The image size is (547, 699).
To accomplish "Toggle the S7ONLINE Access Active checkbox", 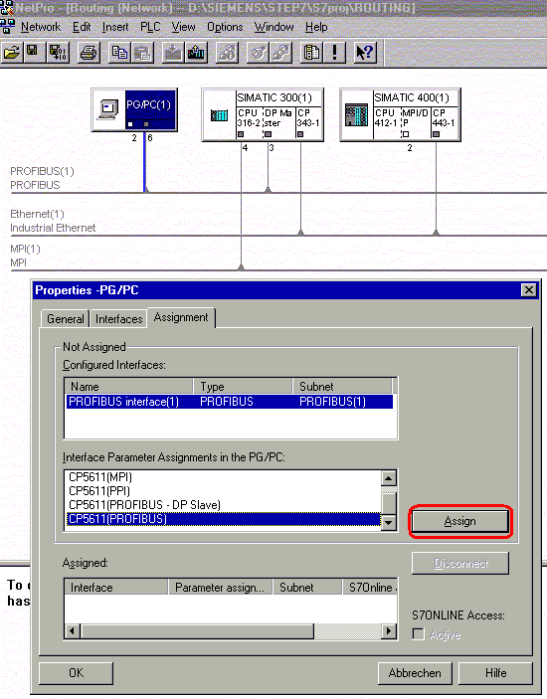I will pyautogui.click(x=418, y=634).
